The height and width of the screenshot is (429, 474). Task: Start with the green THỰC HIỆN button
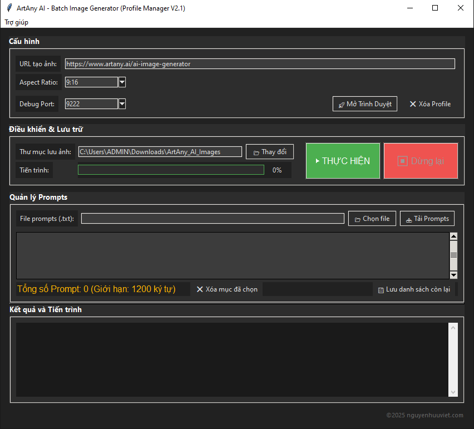point(343,161)
